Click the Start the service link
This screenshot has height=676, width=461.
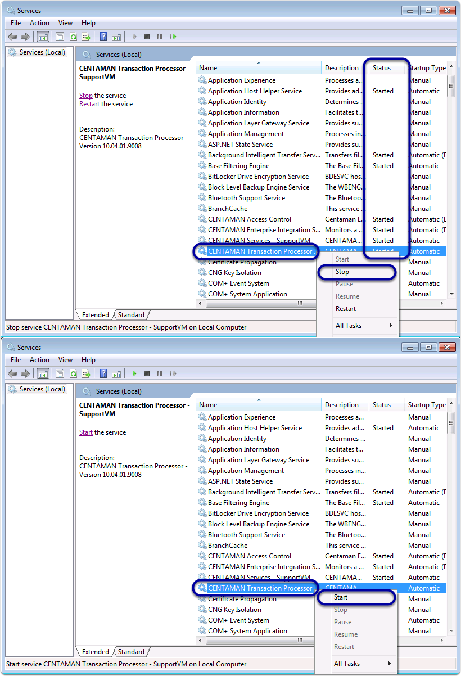[85, 432]
